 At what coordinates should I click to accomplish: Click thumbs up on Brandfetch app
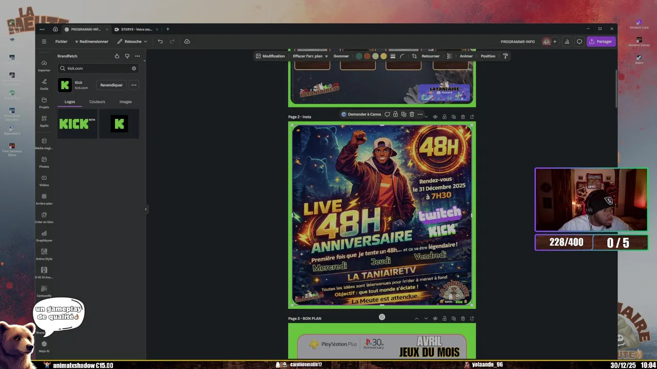click(x=117, y=56)
